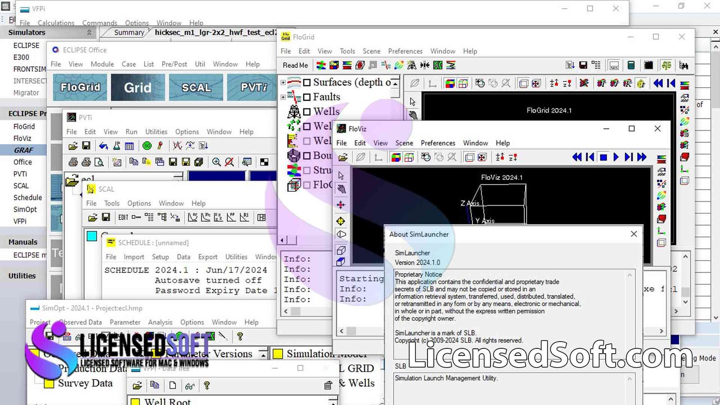Screen dimensions: 720x405
Task: Select the pointer tool in FloViz side toolbar
Action: (341, 175)
